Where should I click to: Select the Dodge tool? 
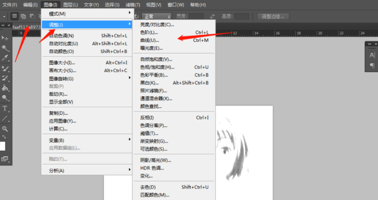(x=5, y=97)
